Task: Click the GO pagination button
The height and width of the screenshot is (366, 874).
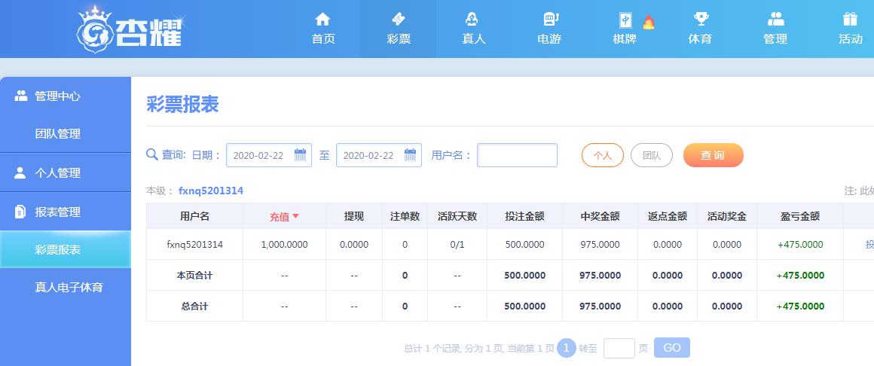Action: (x=671, y=348)
